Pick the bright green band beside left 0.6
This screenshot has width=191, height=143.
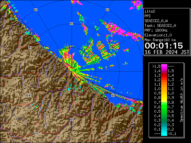[164, 107]
